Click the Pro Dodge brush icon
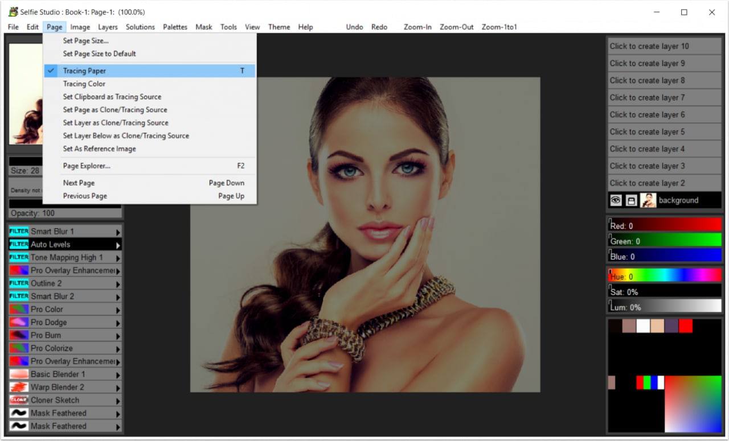 point(19,323)
